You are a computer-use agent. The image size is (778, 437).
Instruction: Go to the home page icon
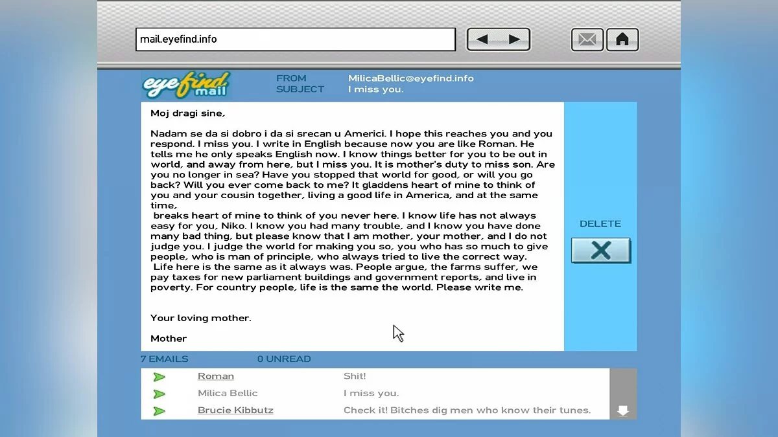[622, 39]
